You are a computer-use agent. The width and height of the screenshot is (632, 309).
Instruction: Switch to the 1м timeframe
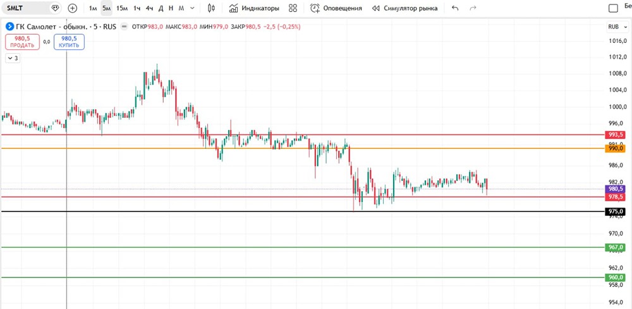point(93,8)
